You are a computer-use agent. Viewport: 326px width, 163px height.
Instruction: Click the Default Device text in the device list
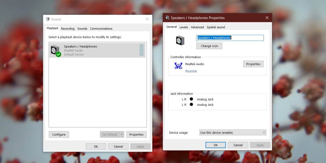74,54
